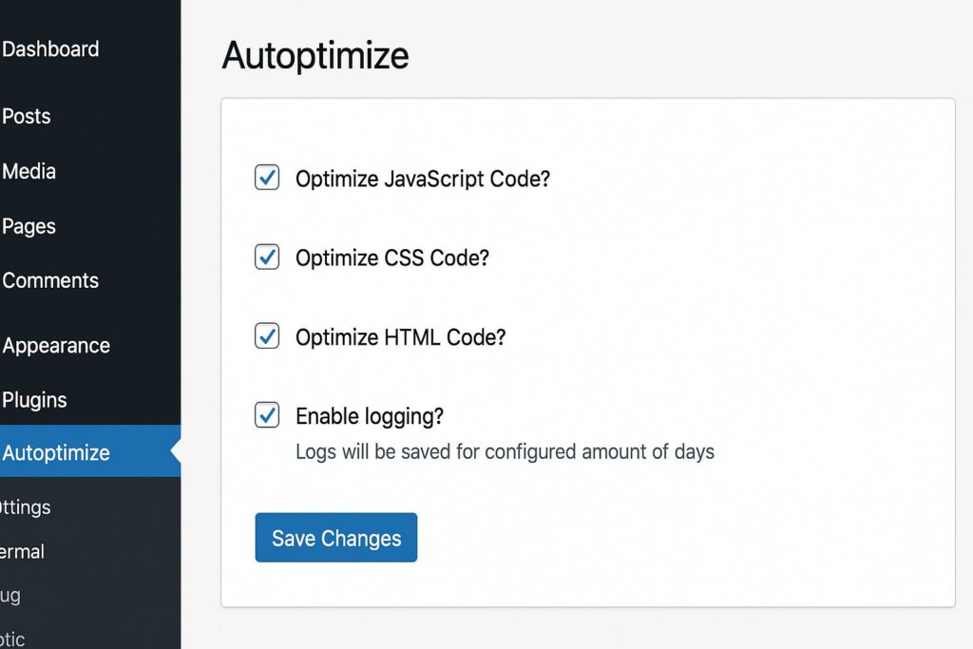Select the highlighted Autoptimize sidebar item
The width and height of the screenshot is (973, 649).
tap(56, 453)
